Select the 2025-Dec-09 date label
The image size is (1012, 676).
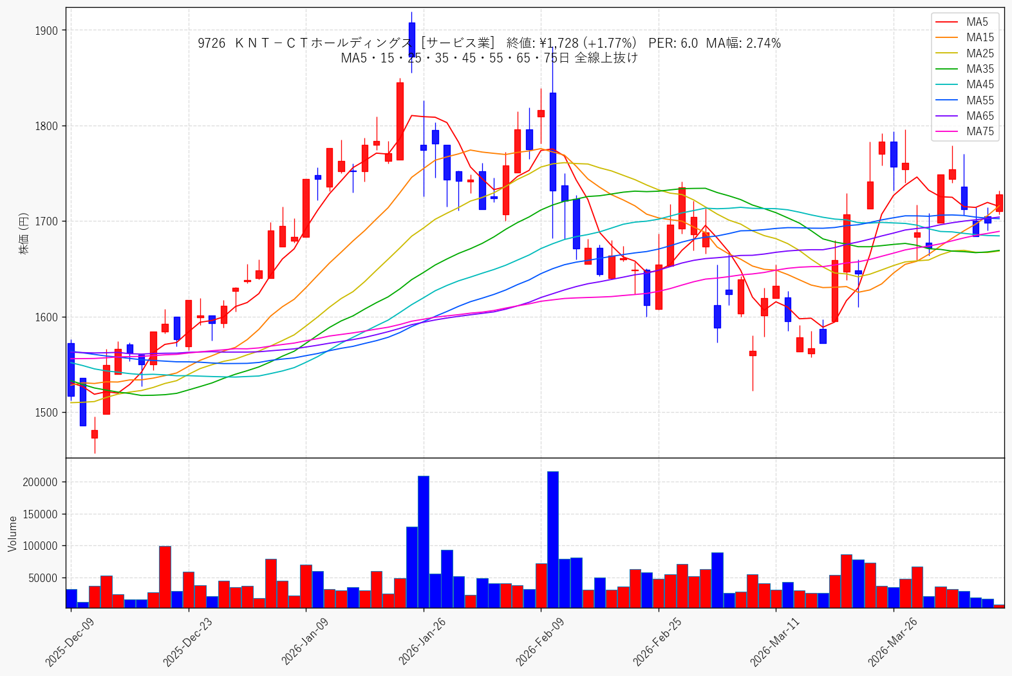coord(70,641)
